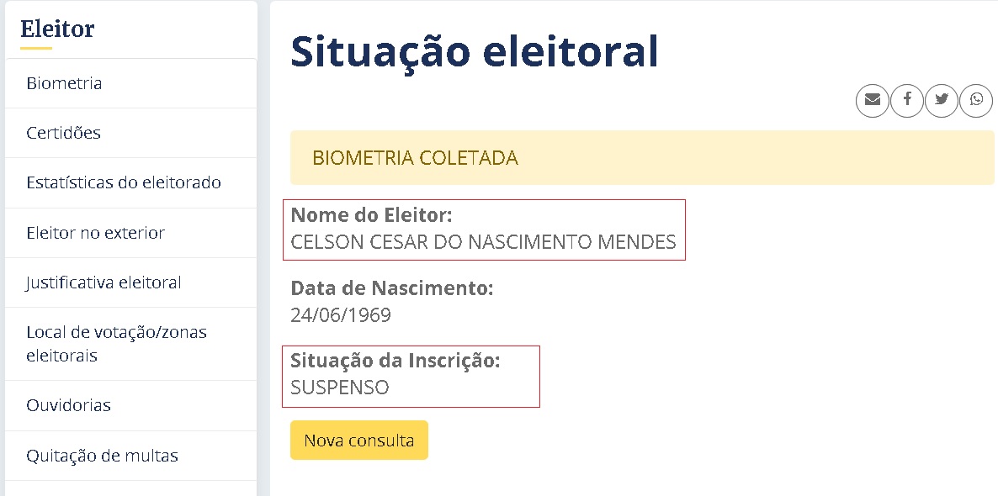
Task: Click the birth date 24/06/1969
Action: (340, 315)
